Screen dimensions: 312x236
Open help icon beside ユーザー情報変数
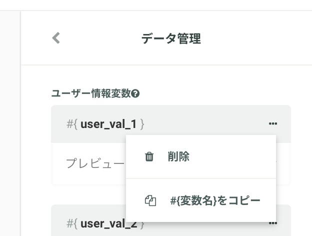coord(135,93)
